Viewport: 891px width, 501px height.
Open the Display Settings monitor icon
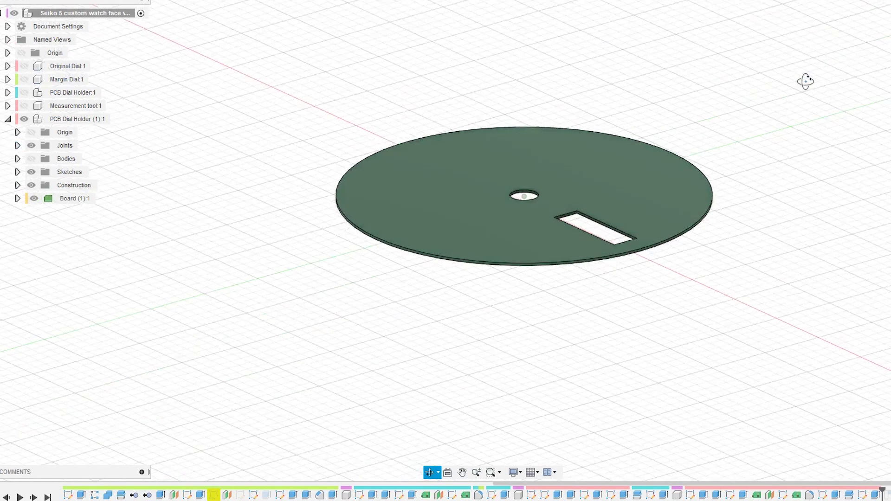(x=514, y=472)
